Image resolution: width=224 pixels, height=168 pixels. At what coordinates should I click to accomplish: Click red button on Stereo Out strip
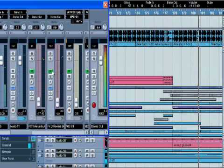(x=94, y=105)
